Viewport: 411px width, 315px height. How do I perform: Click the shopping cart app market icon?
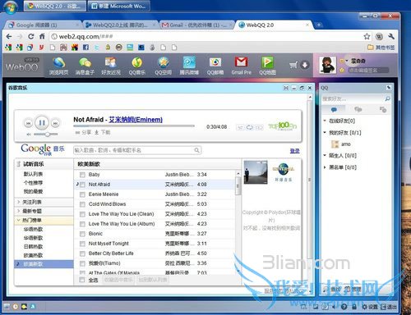[293, 65]
